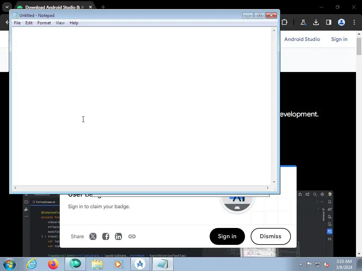Click notifications bell icon in Android Studio image
The image size is (362, 271).
330,202
